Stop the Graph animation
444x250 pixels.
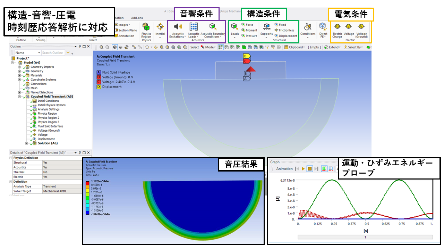pyautogui.click(x=310, y=169)
